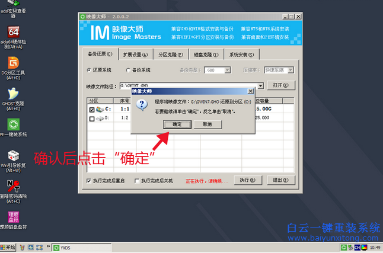Select 还原系统 radio button
The image size is (383, 253).
click(89, 70)
